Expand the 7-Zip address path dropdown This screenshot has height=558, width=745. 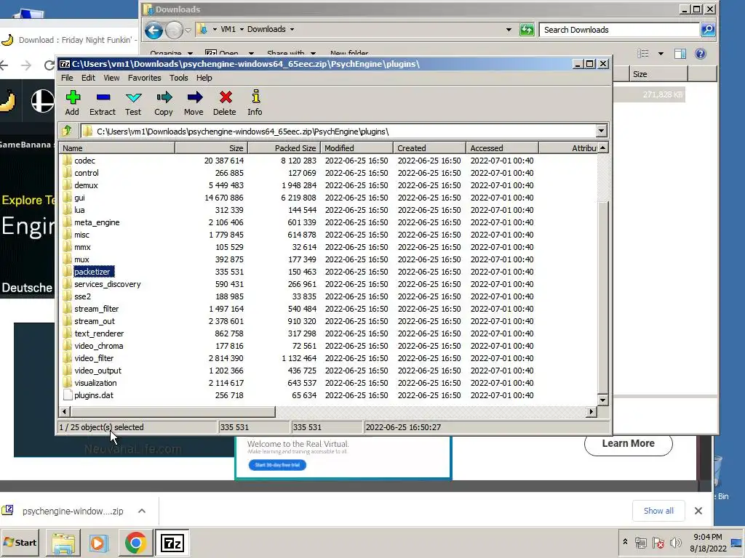(x=601, y=131)
